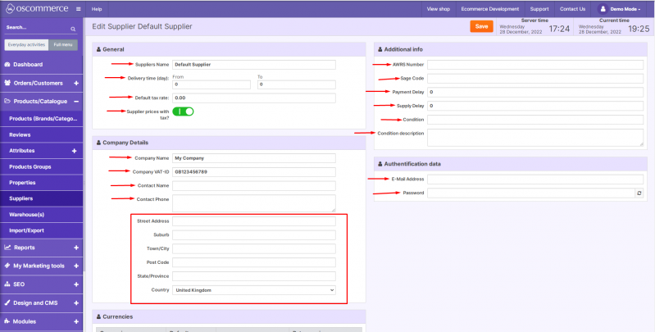The height and width of the screenshot is (332, 655).
Task: Click the Sage Code field
Action: (535, 79)
